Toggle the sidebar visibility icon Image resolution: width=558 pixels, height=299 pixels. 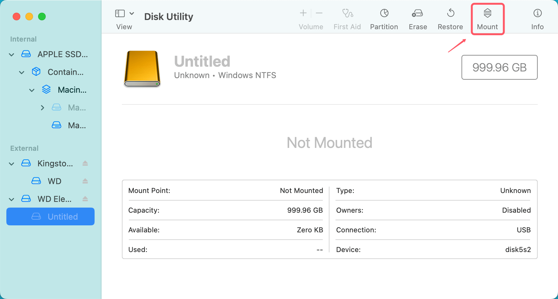point(120,13)
